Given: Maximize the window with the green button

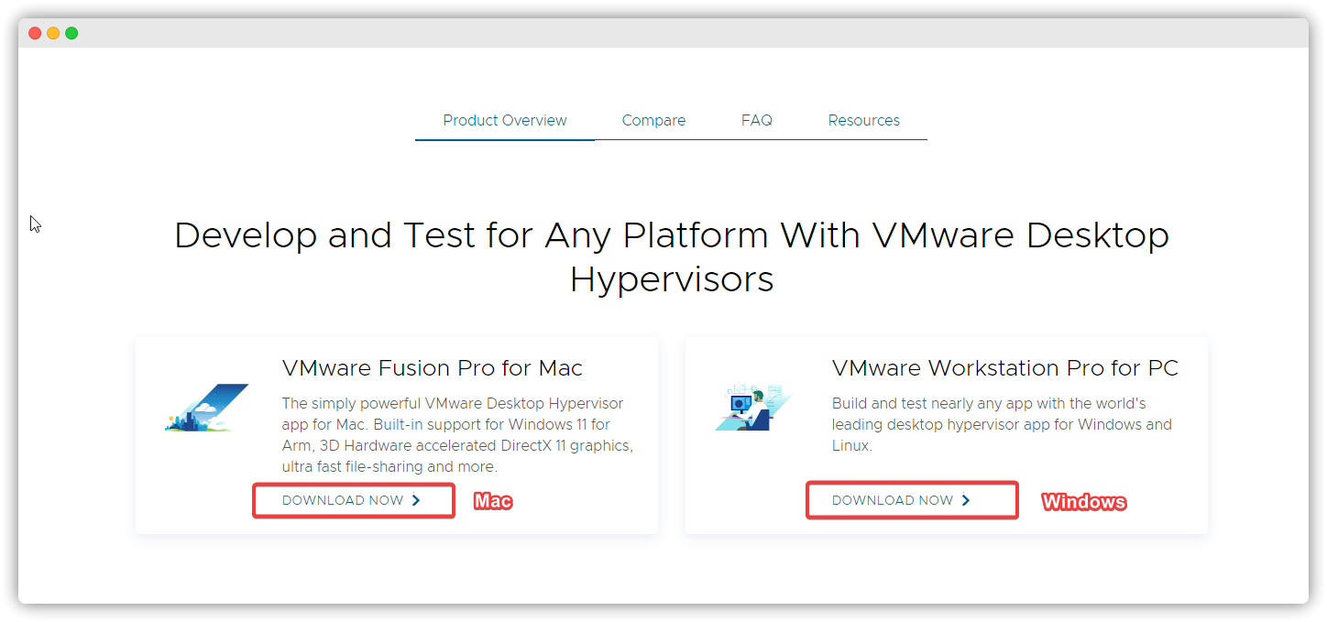Looking at the screenshot, I should click(x=71, y=33).
